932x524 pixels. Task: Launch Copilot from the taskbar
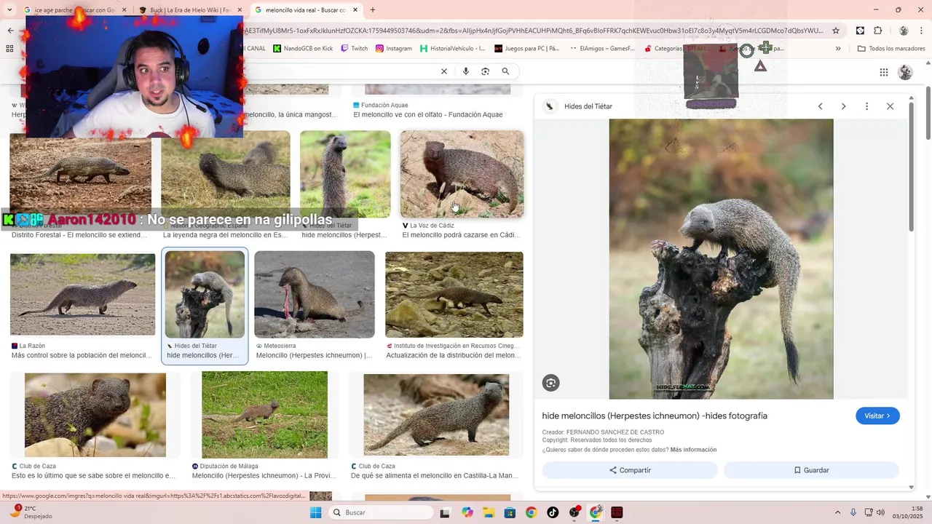point(467,512)
